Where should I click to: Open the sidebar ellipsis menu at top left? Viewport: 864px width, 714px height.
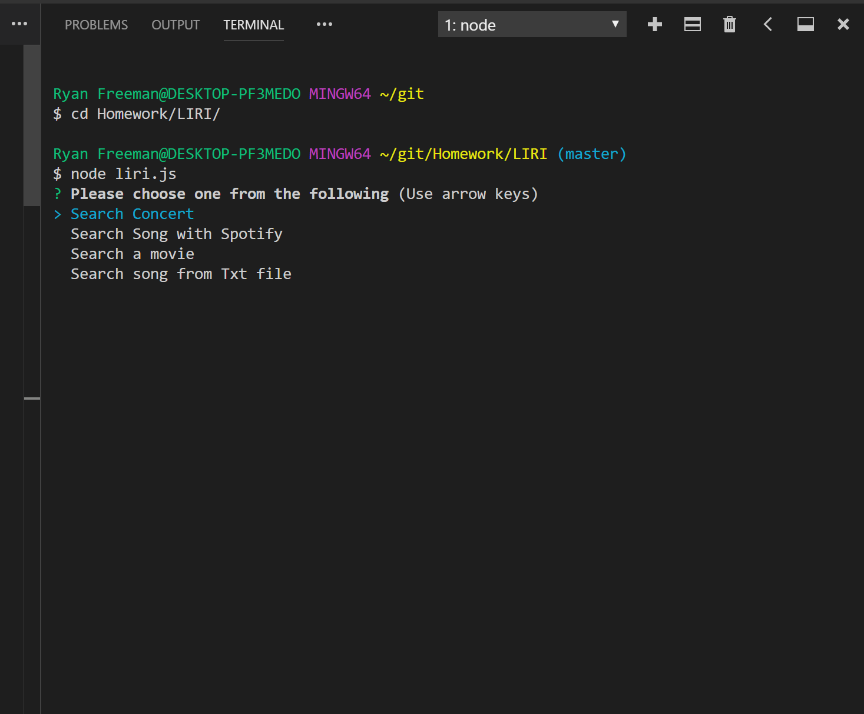(x=19, y=24)
